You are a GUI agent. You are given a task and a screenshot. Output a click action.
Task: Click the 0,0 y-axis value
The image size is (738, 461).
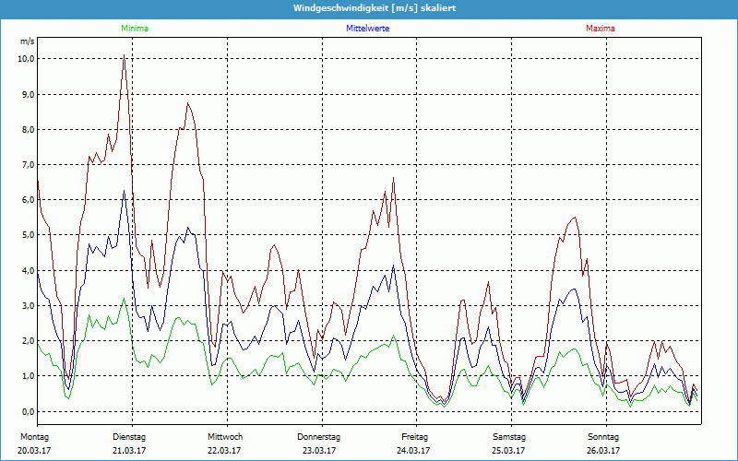28,411
